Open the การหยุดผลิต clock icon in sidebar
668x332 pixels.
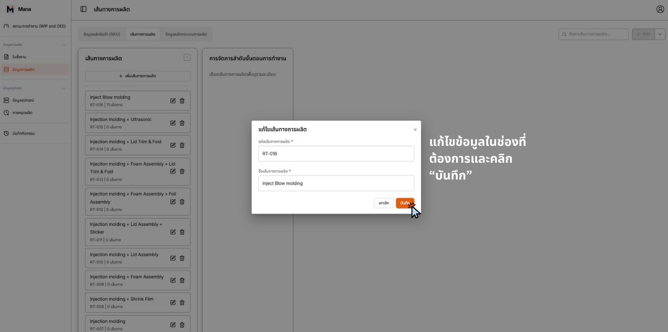(x=7, y=112)
